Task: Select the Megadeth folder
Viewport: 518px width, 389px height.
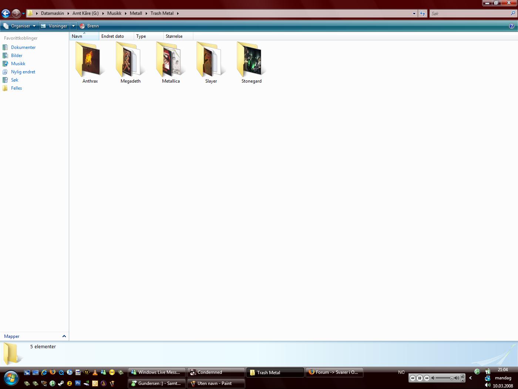Action: 130,62
